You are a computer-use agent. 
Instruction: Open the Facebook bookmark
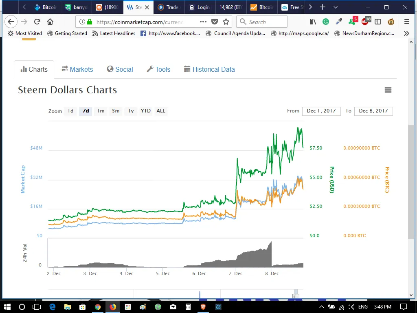(x=170, y=33)
